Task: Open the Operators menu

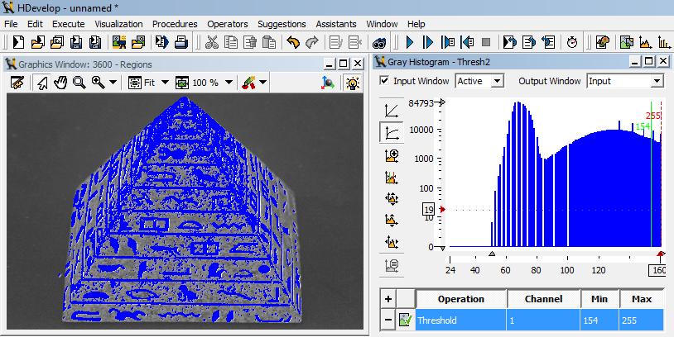Action: (x=228, y=24)
